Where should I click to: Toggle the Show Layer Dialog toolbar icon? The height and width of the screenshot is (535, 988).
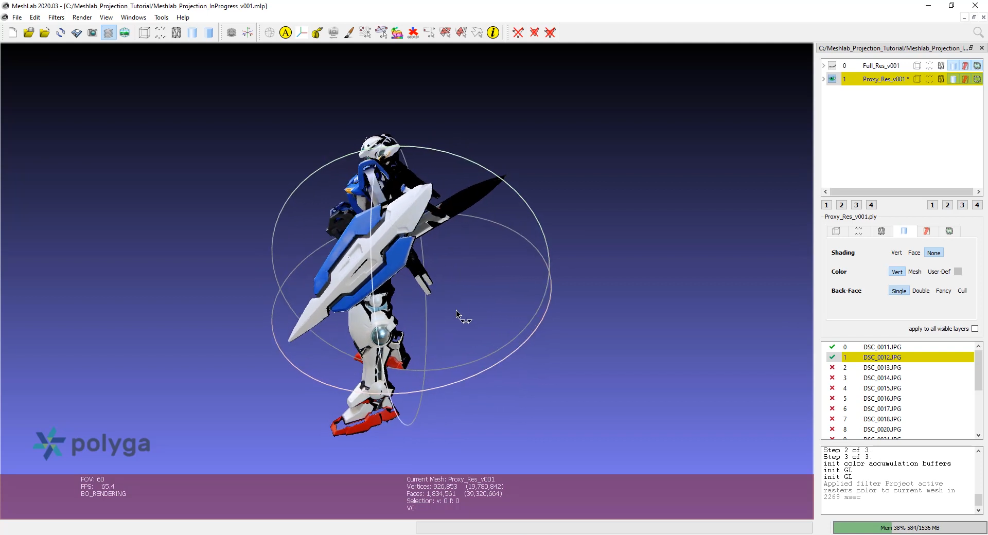(109, 33)
